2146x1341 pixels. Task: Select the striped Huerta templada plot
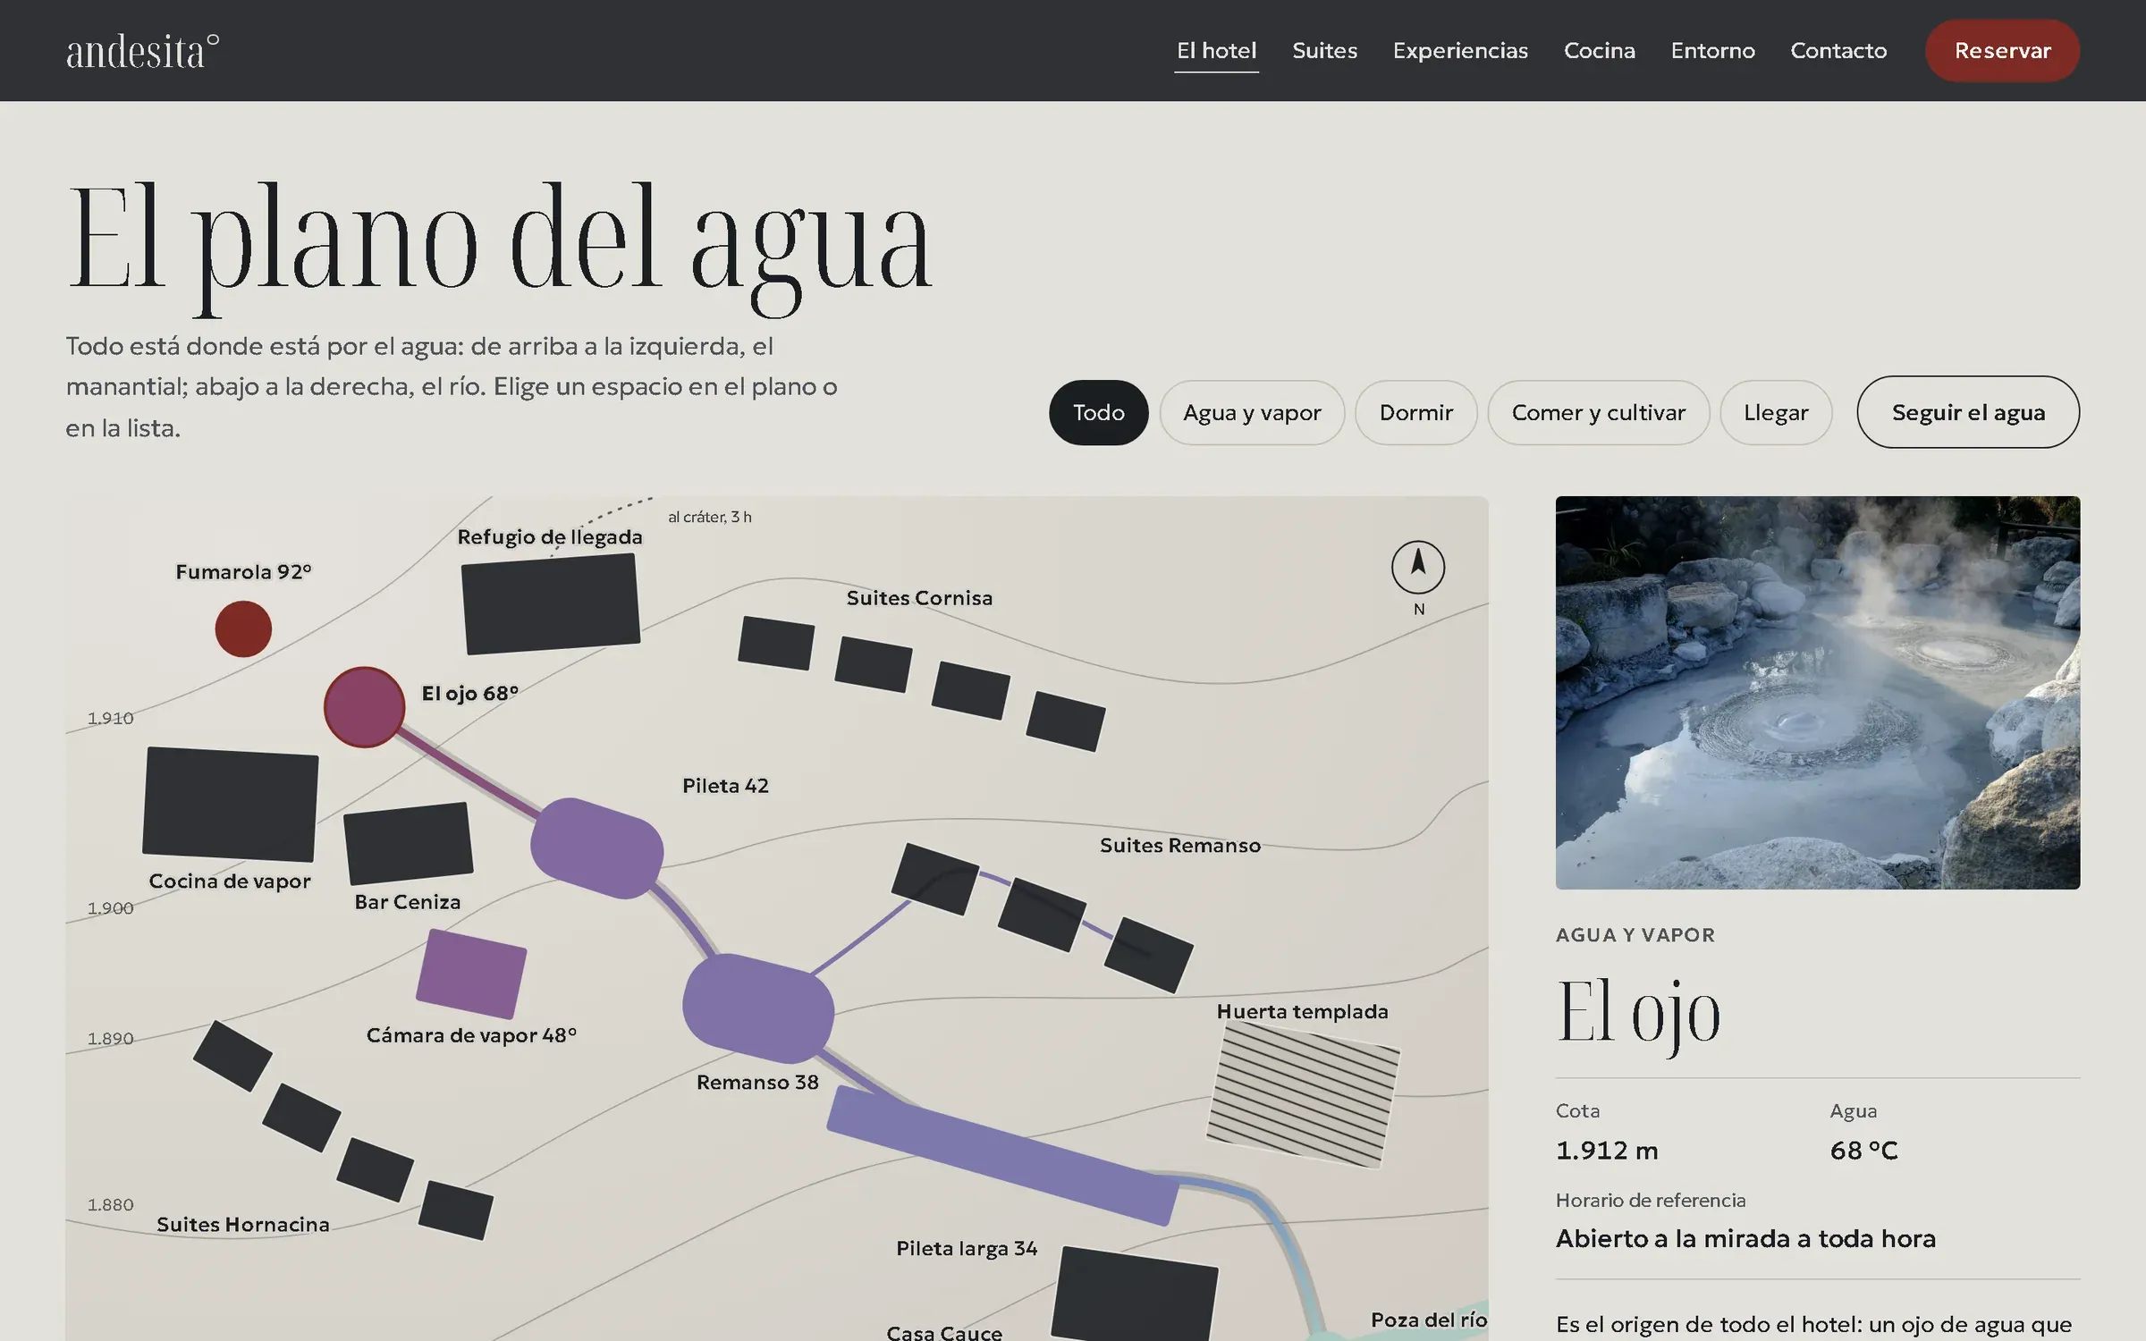(1303, 1095)
